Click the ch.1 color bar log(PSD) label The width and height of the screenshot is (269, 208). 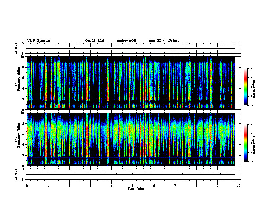click(254, 89)
